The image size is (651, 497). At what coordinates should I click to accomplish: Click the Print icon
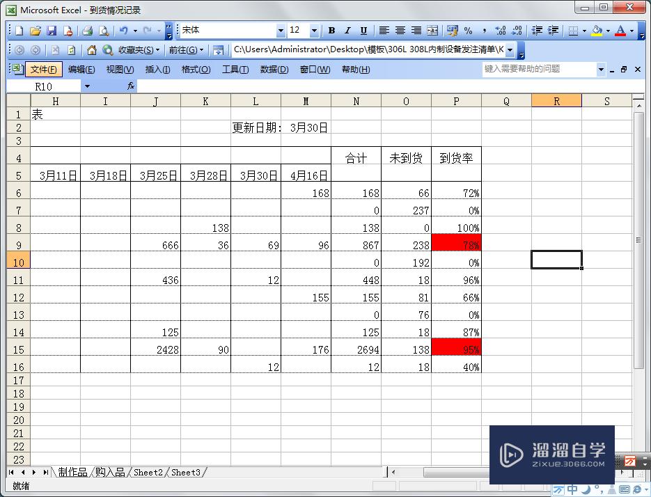88,30
